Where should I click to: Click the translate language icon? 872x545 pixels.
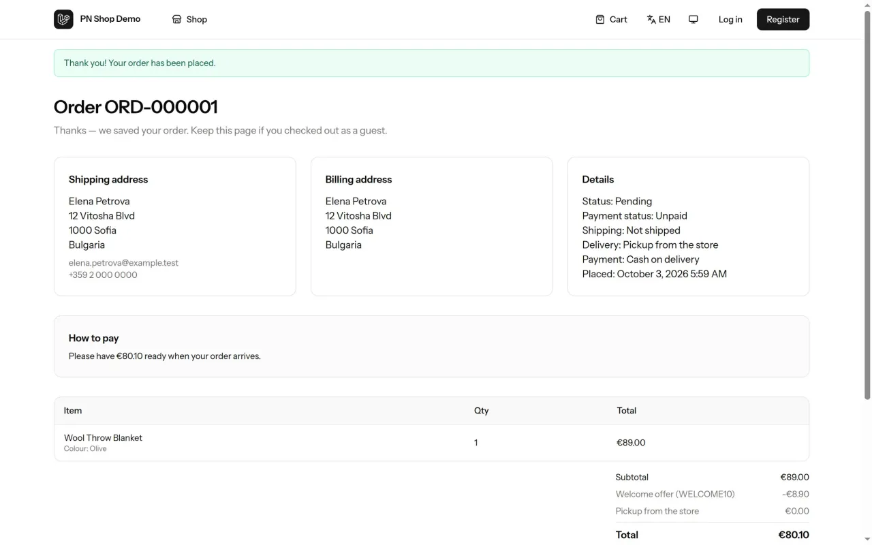[x=651, y=19]
